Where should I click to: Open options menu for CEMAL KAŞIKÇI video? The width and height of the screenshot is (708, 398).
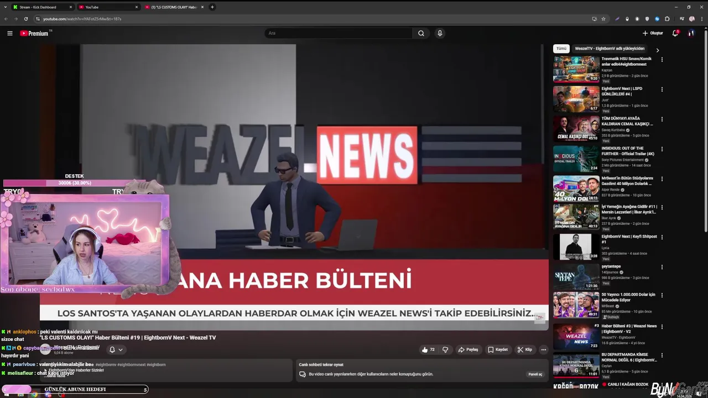point(662,119)
